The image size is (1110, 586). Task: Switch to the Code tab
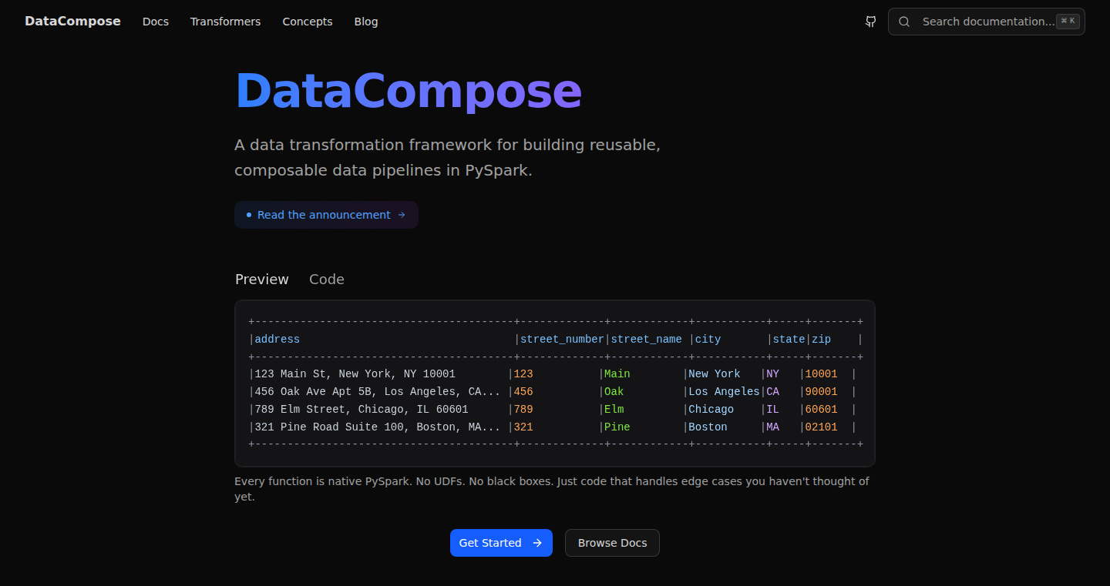327,280
